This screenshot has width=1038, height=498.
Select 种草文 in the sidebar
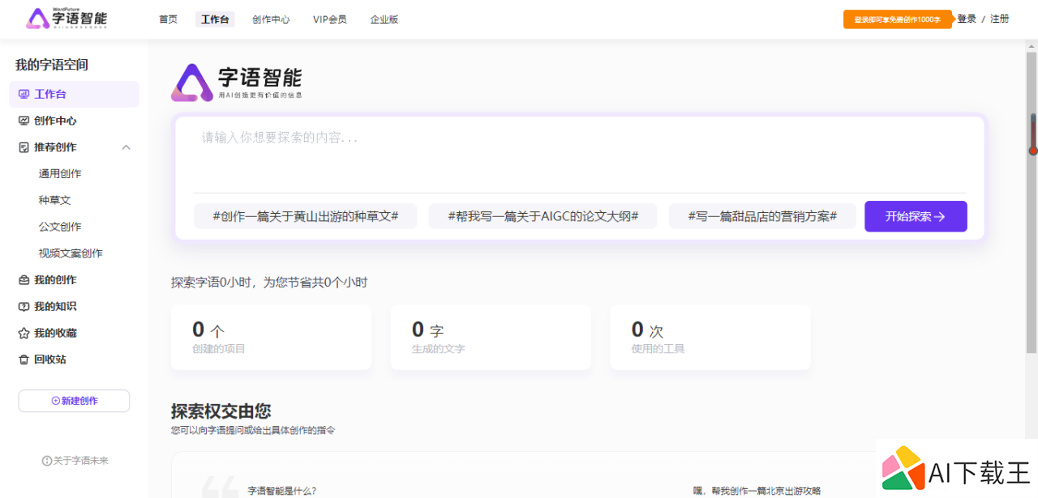[x=54, y=200]
